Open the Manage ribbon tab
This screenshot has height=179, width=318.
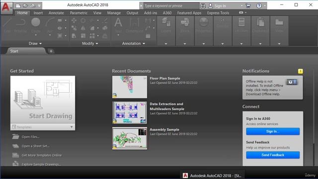(114, 13)
